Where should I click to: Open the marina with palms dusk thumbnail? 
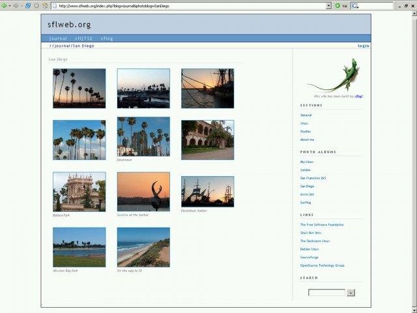tap(143, 89)
